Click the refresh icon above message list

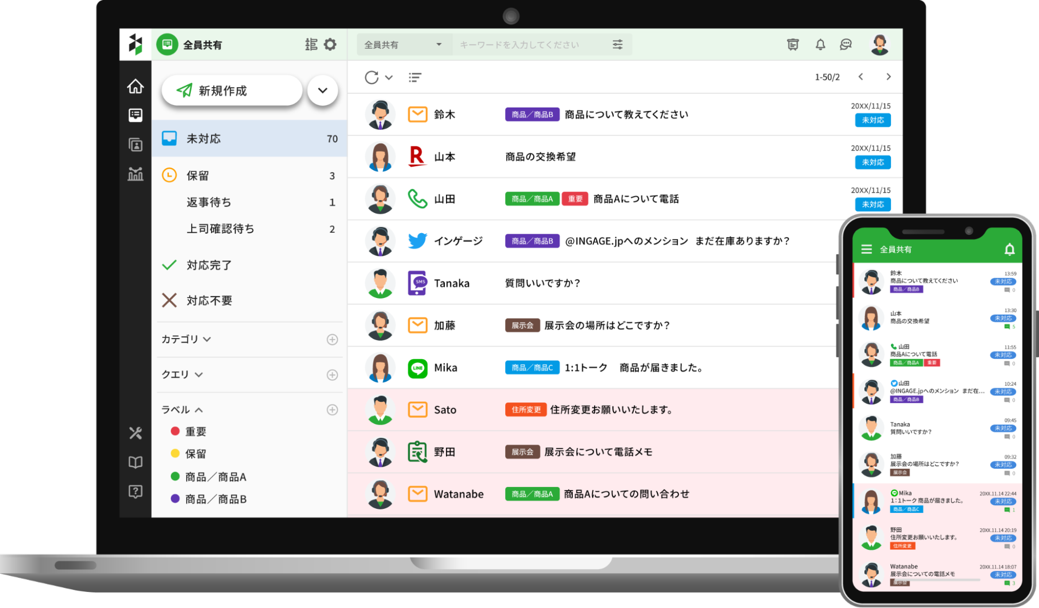point(372,77)
